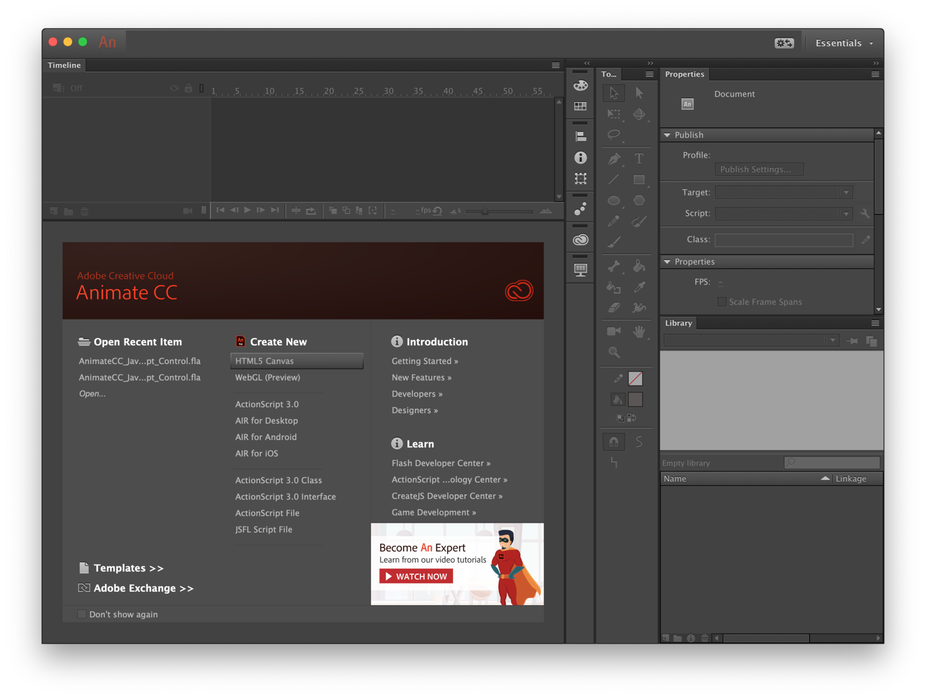
Task: Select the Free Transform tool
Action: pyautogui.click(x=613, y=114)
